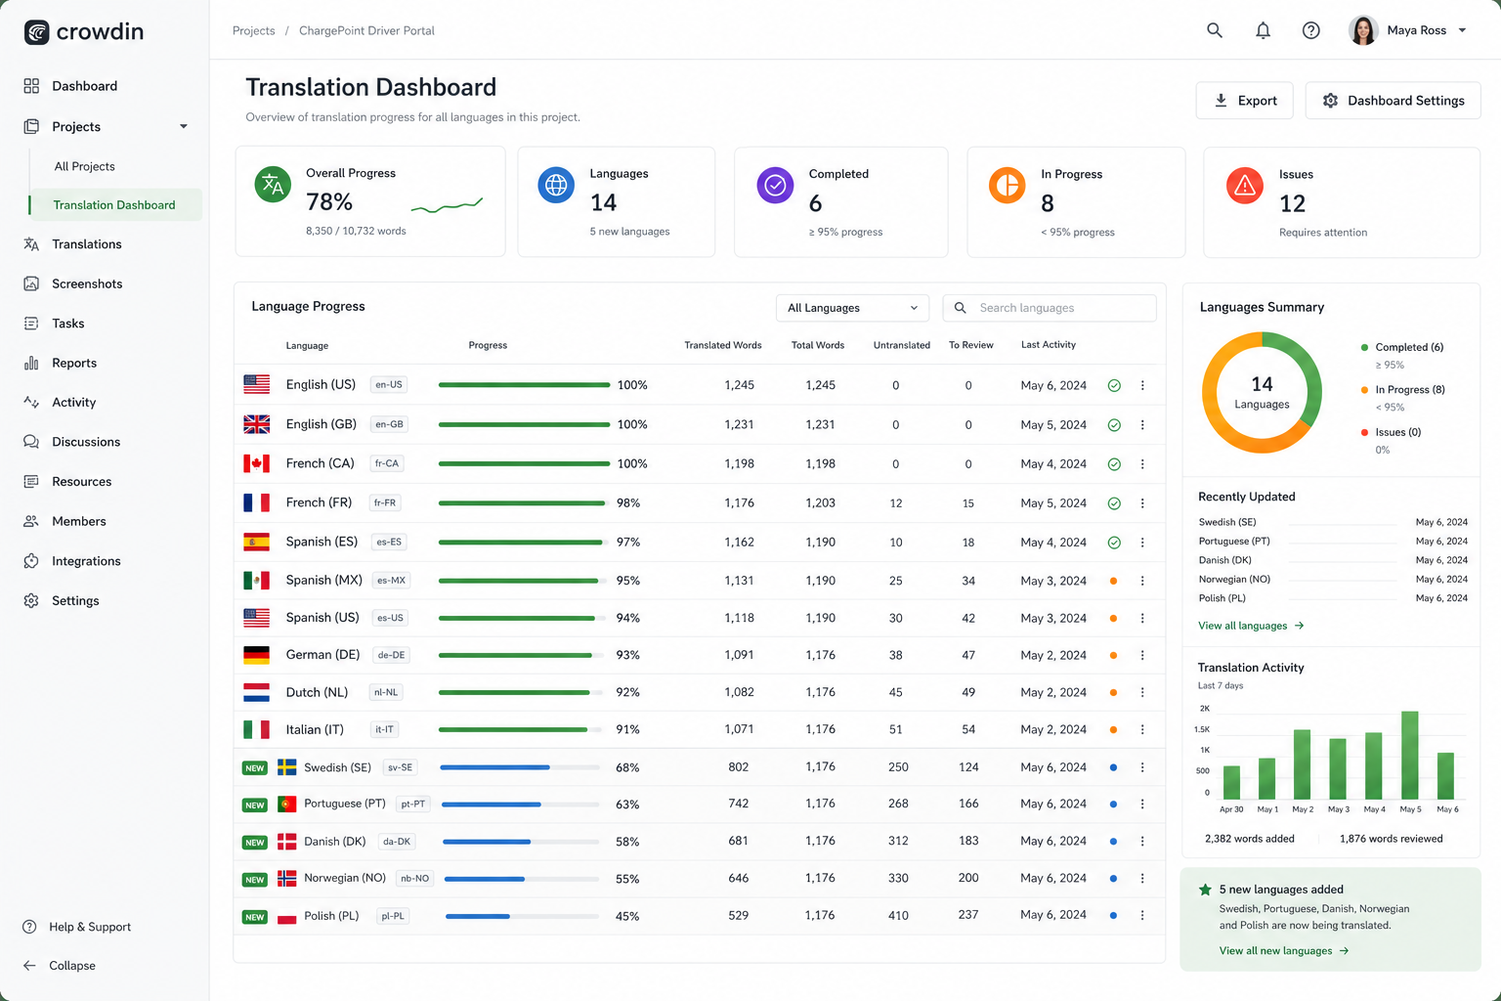Click Danish (DK) progress bar
Viewport: 1501px width, 1001px height.
pyautogui.click(x=521, y=842)
